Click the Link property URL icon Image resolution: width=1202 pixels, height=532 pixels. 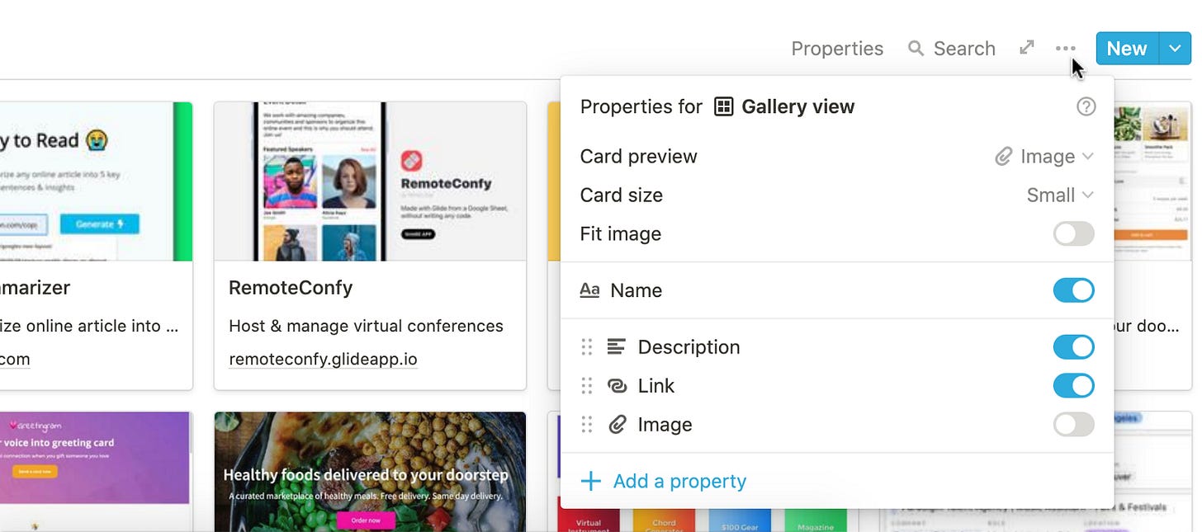(x=616, y=386)
